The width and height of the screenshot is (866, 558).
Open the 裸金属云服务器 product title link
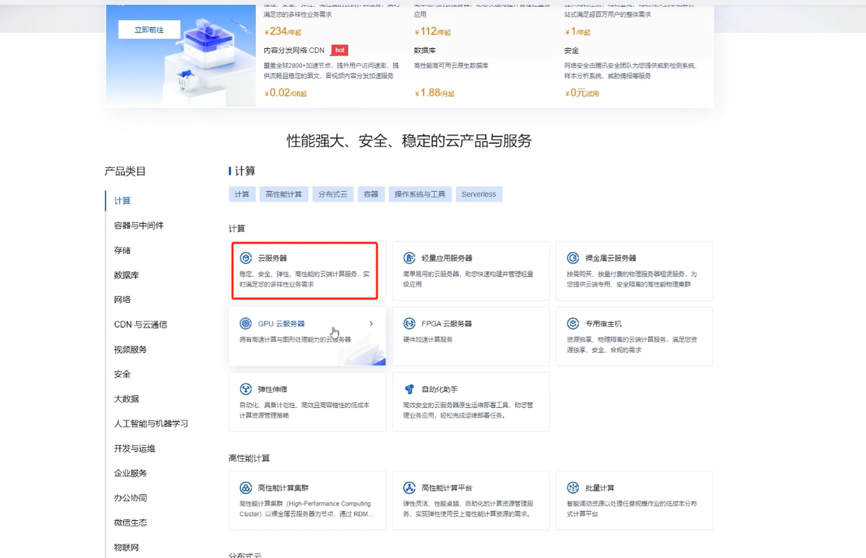(x=611, y=258)
